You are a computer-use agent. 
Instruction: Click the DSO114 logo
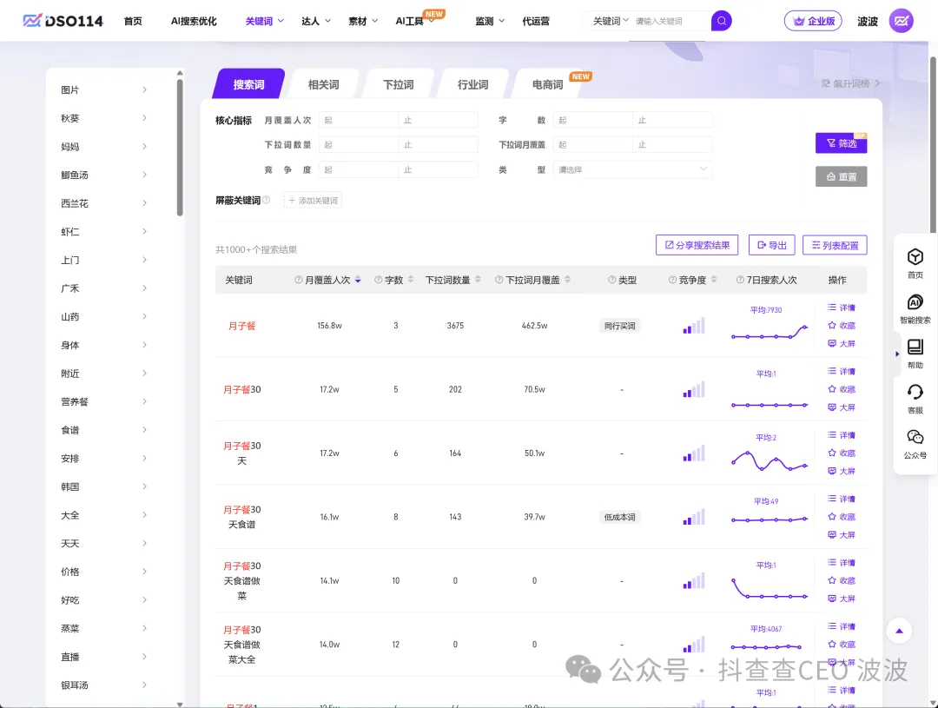(x=63, y=21)
